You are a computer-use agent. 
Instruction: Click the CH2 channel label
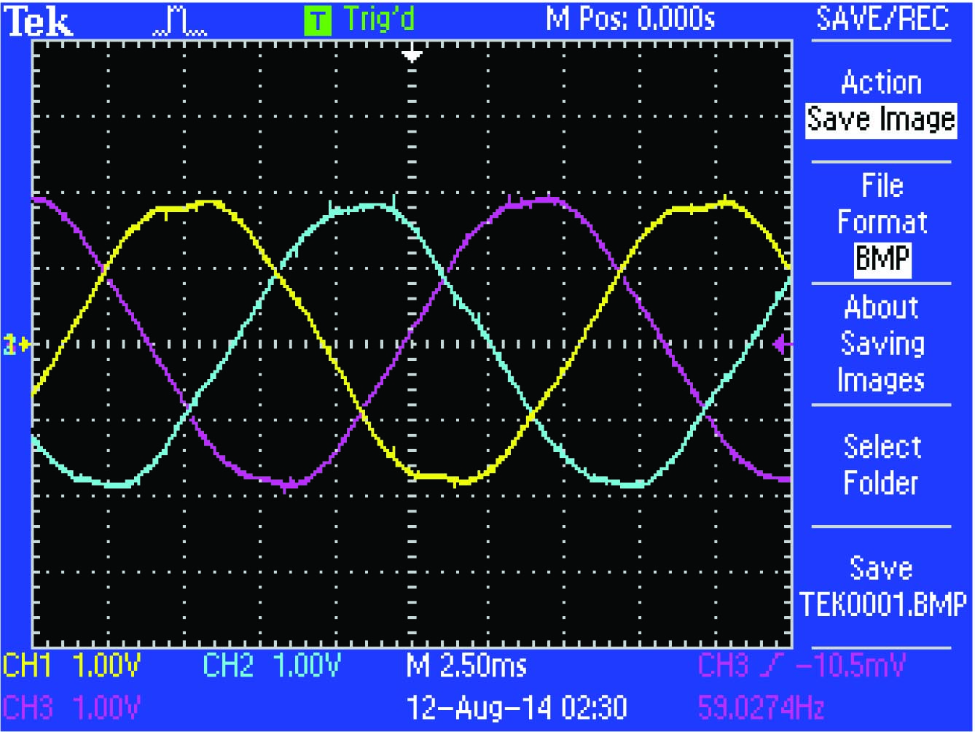pos(230,663)
